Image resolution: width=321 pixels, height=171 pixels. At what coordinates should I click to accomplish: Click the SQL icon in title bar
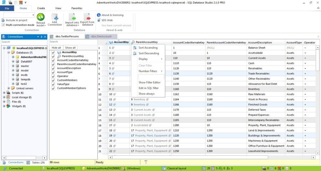pos(10,2)
